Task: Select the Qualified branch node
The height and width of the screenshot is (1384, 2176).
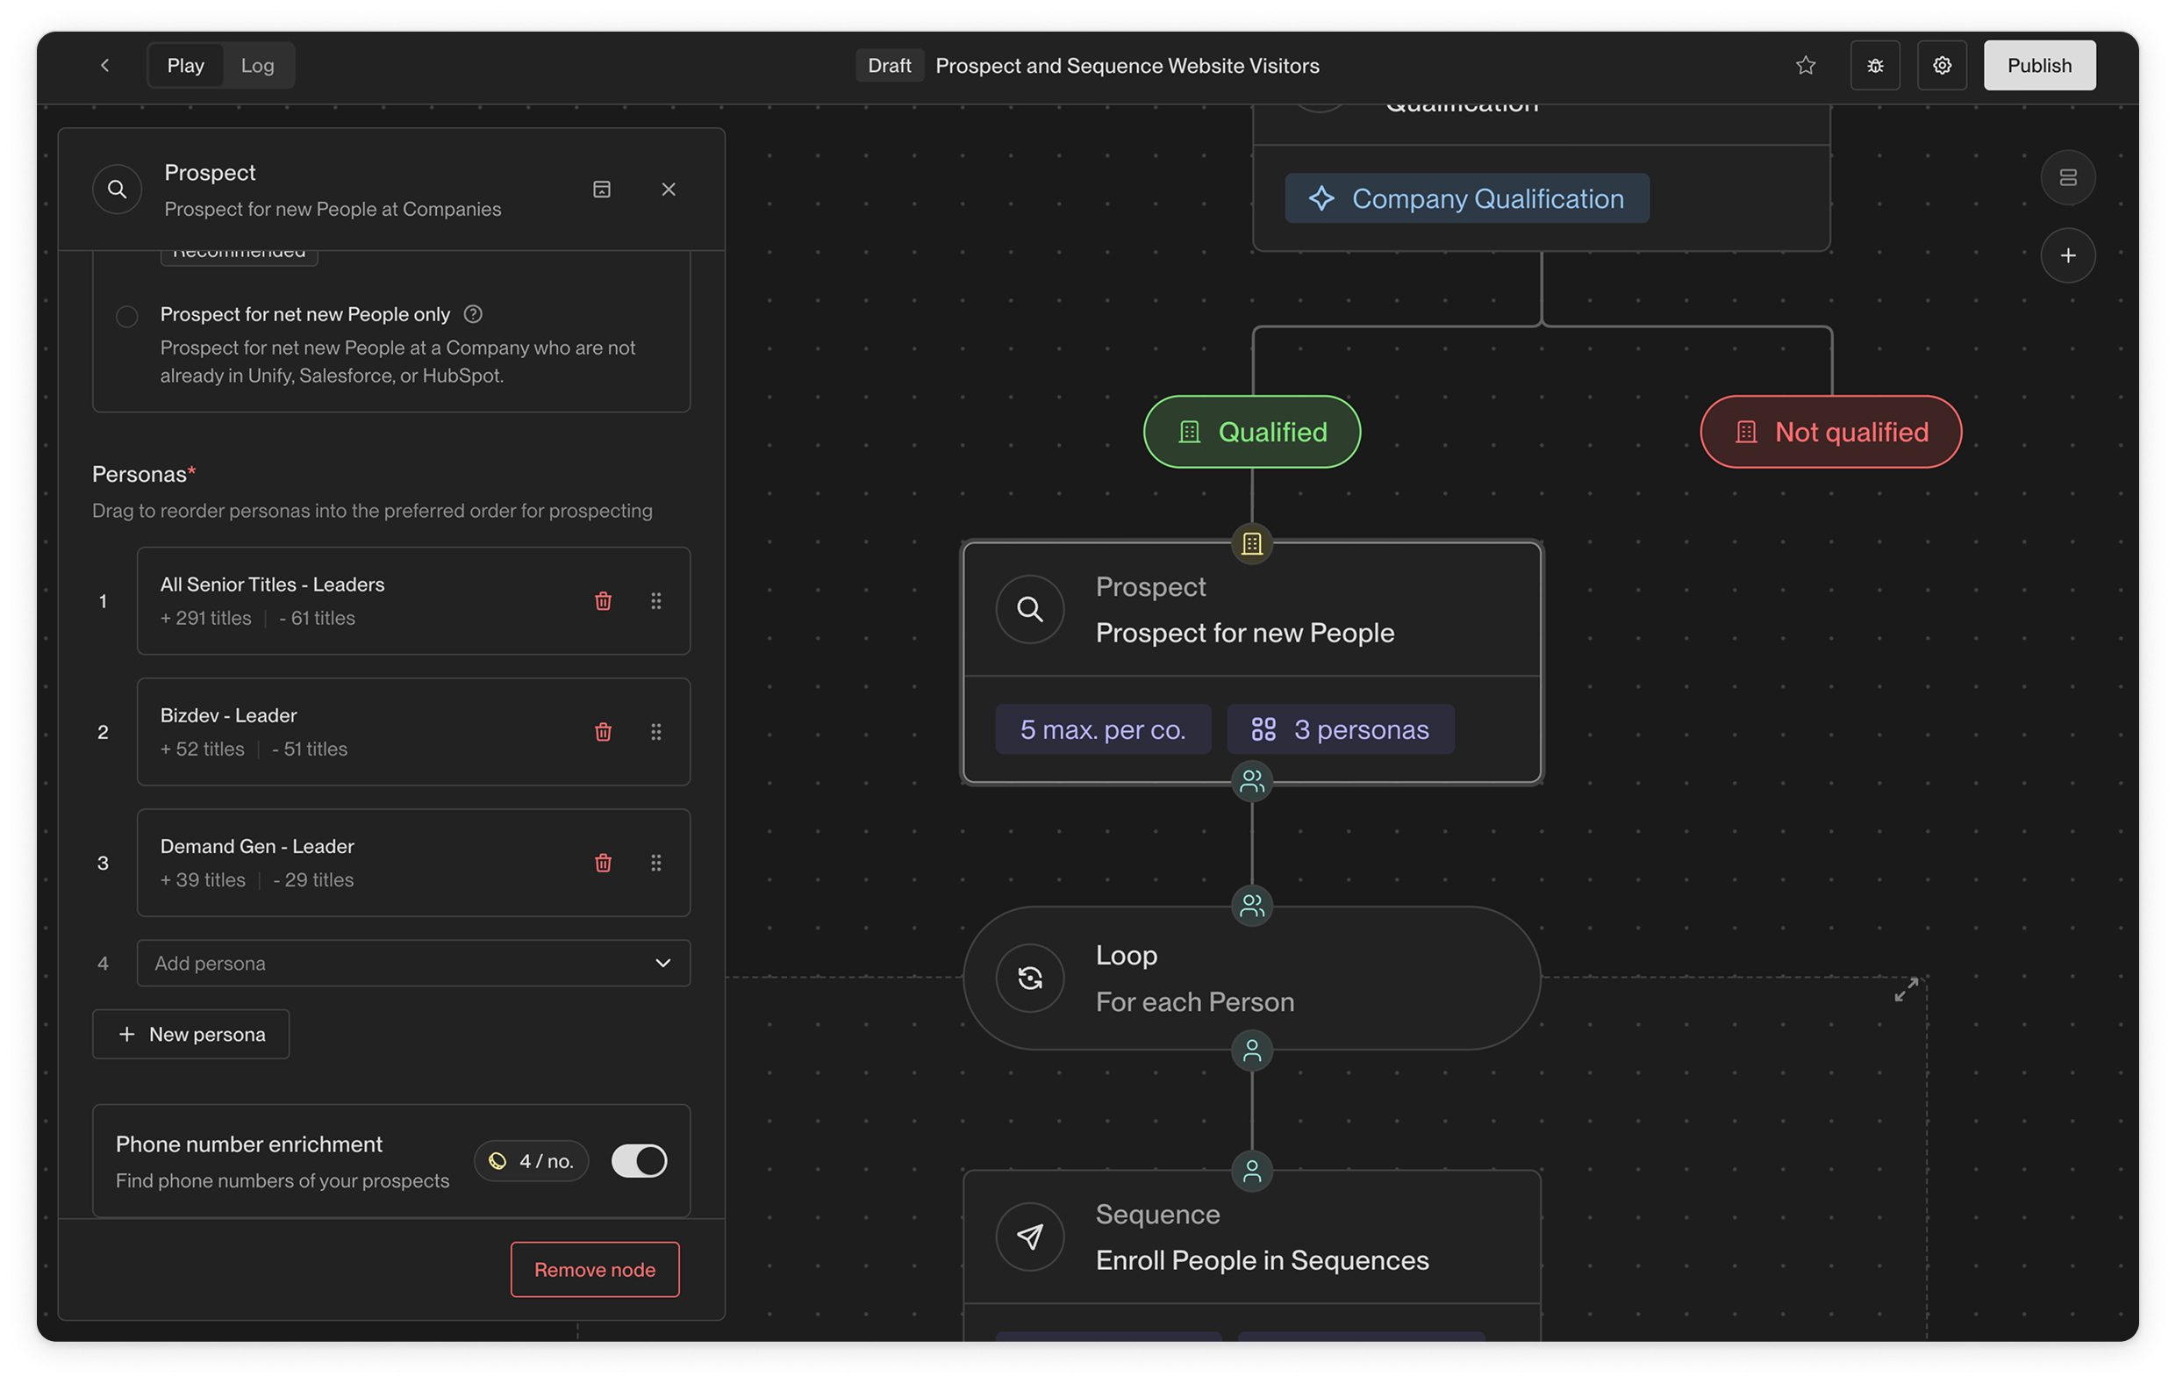Action: (1252, 432)
